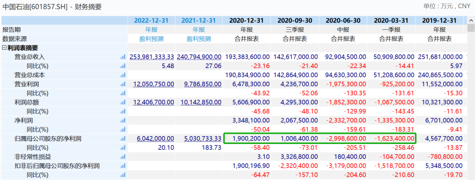475x180 pixels.
Task: Click the scrollbar up arrow
Action: (471, 20)
